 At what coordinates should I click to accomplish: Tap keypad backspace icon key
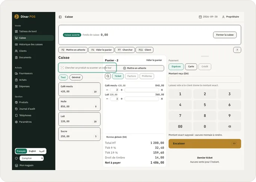[x=229, y=127]
